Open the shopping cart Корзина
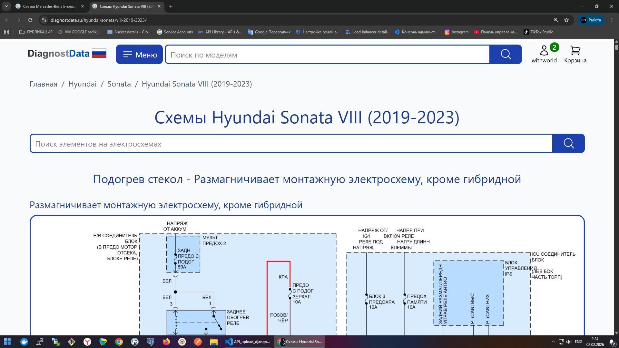This screenshot has width=619, height=348. [x=575, y=54]
